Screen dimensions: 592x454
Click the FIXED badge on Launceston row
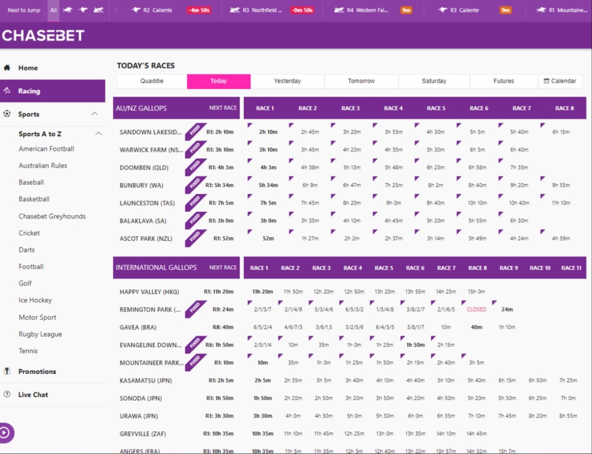196,202
